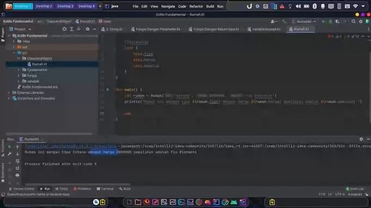Click the Collapse All icon in Project panel
The height and width of the screenshot is (208, 371).
pos(79,29)
